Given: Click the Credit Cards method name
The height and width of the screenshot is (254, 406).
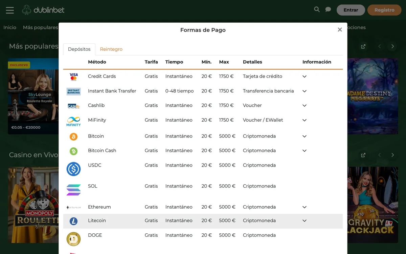Looking at the screenshot, I should pos(102,77).
